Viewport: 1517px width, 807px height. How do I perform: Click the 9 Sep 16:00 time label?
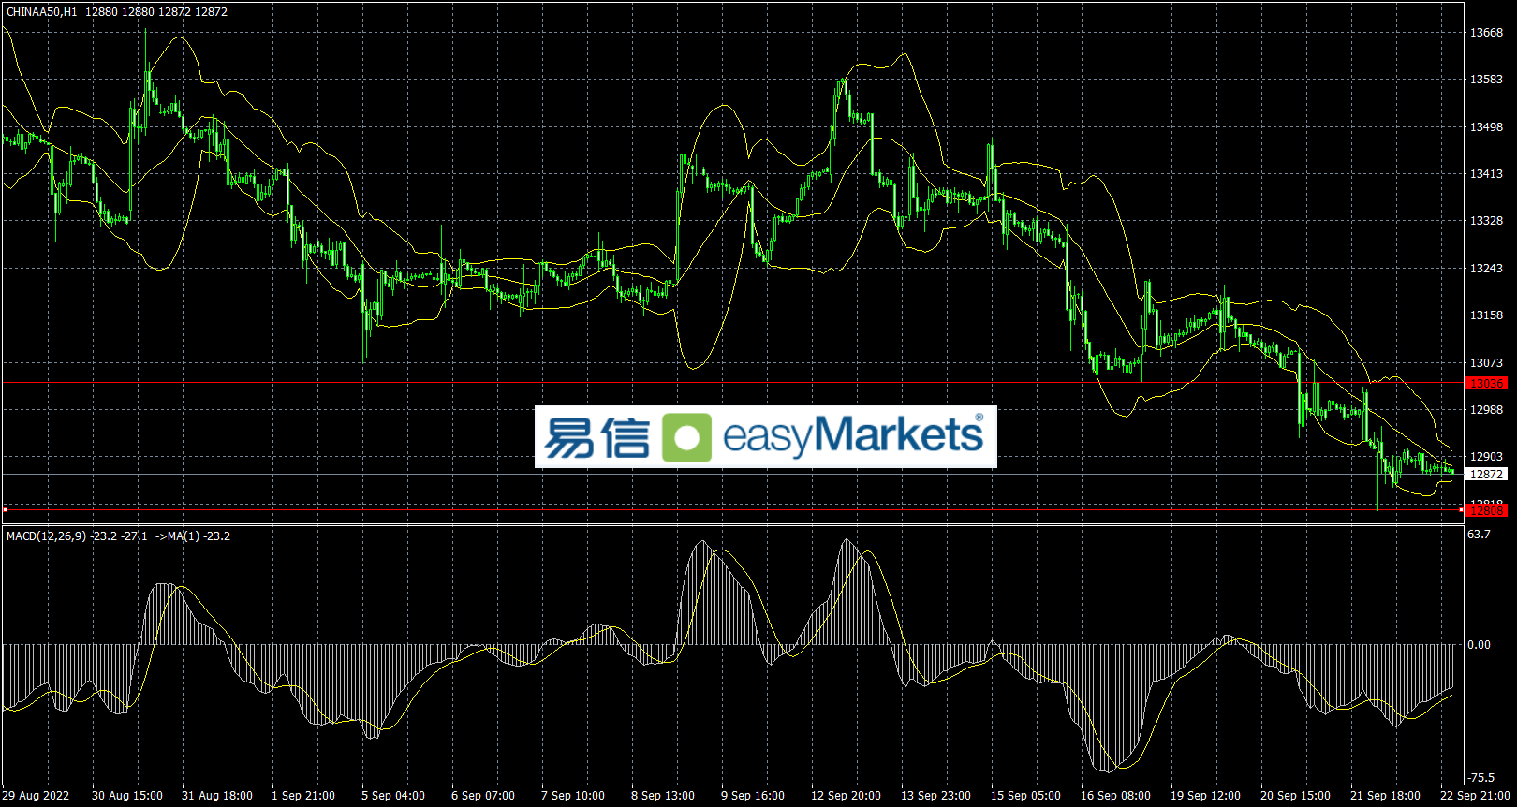coord(753,796)
